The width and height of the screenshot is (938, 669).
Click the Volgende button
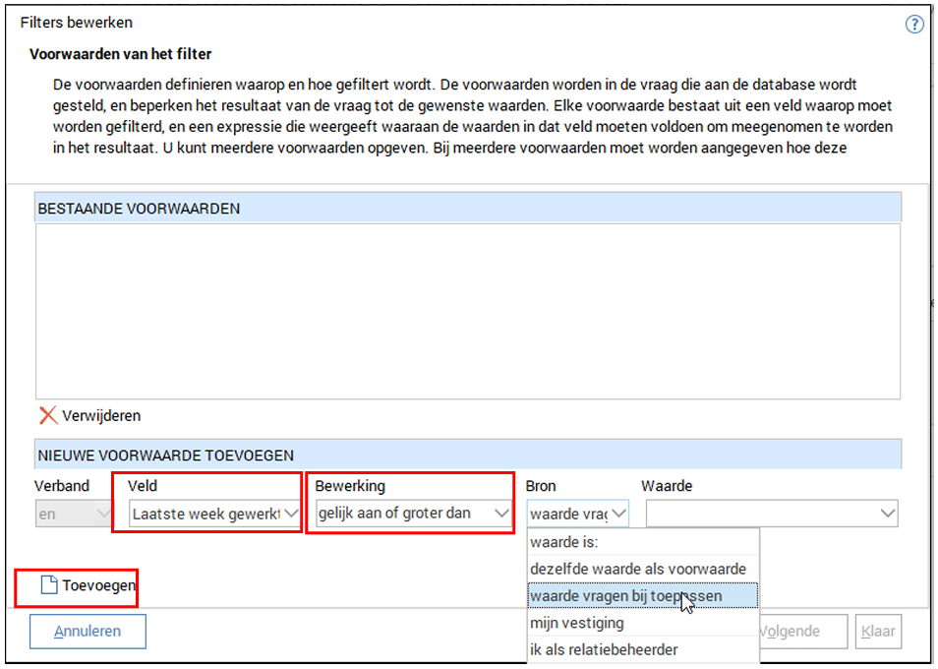(803, 631)
